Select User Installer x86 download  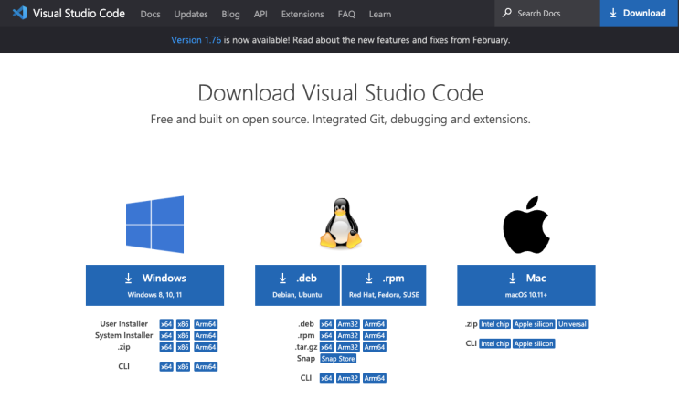click(183, 324)
